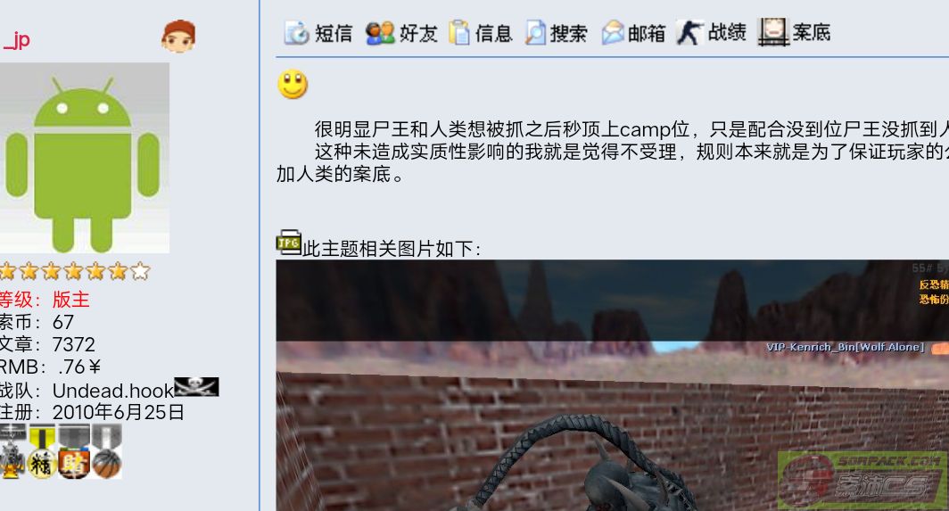Click the basketball medal badge
This screenshot has width=949, height=511.
click(107, 451)
